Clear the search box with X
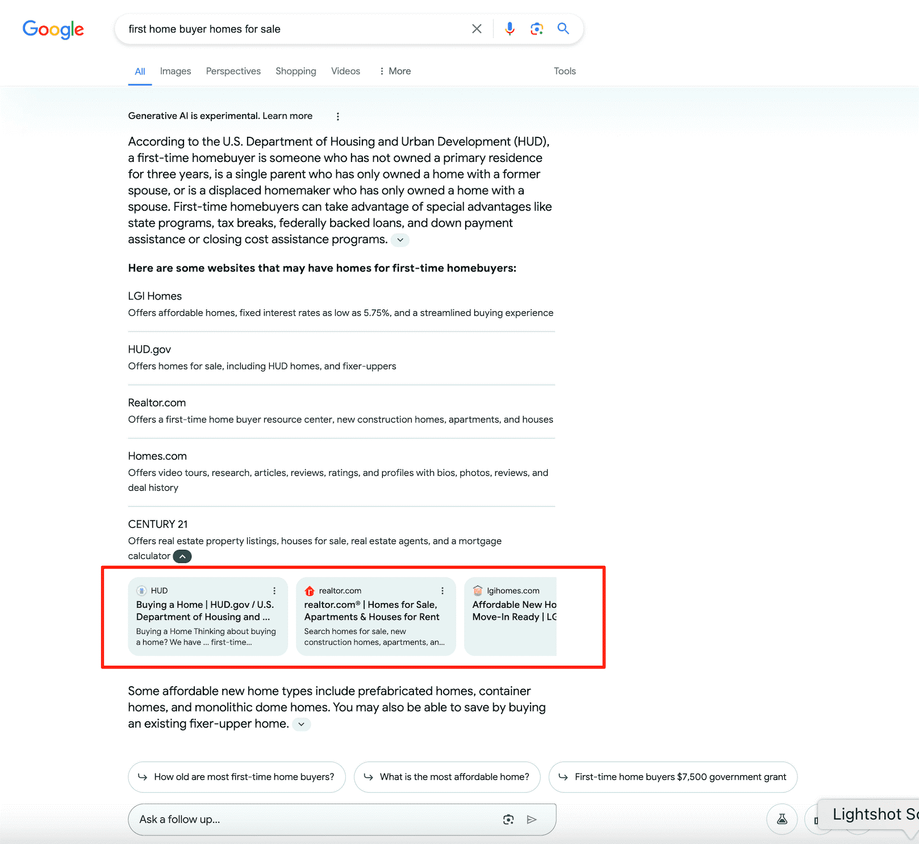919x844 pixels. click(477, 29)
